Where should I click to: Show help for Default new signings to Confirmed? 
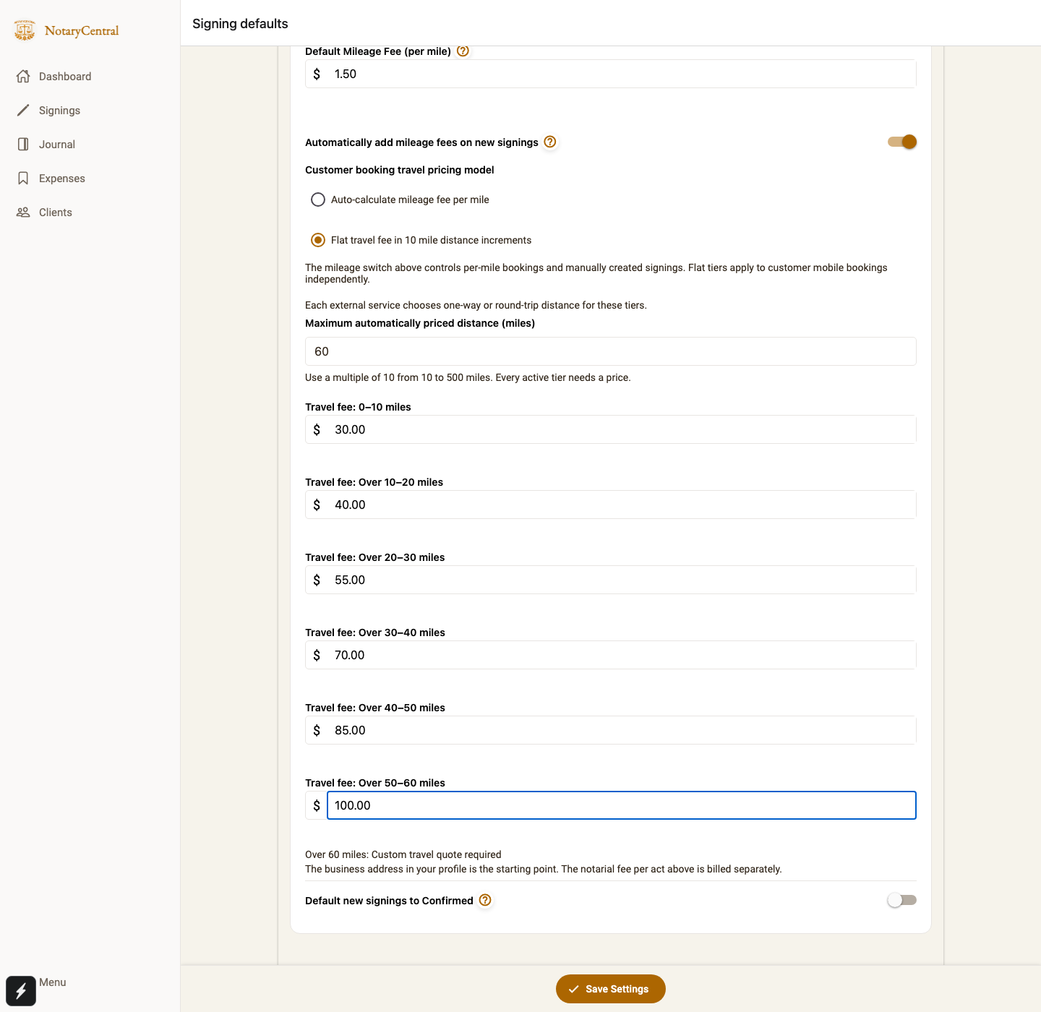tap(485, 900)
